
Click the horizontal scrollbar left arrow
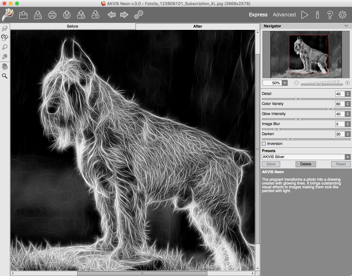(13, 273)
